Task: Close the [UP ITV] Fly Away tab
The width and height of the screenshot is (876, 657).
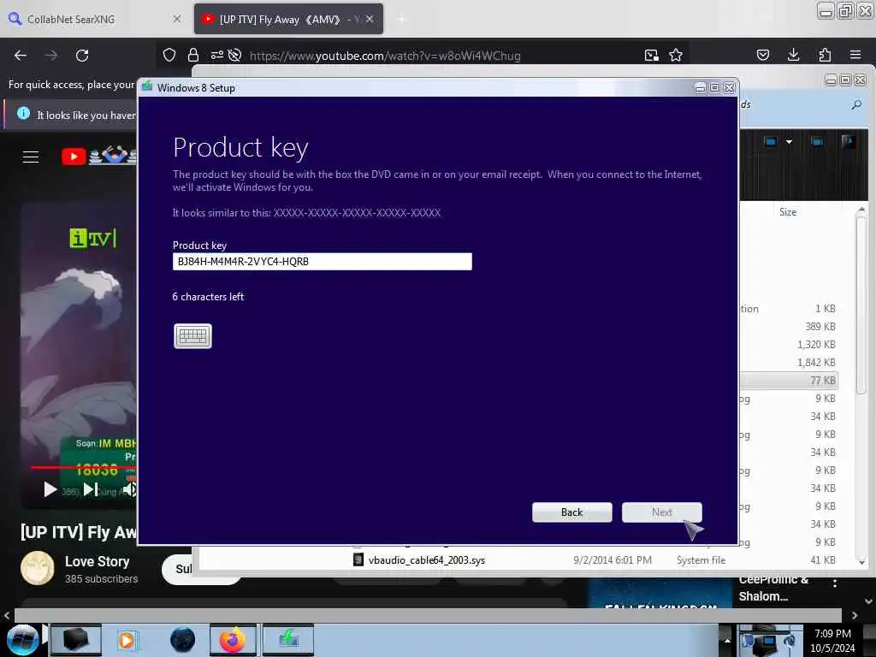Action: pos(370,19)
